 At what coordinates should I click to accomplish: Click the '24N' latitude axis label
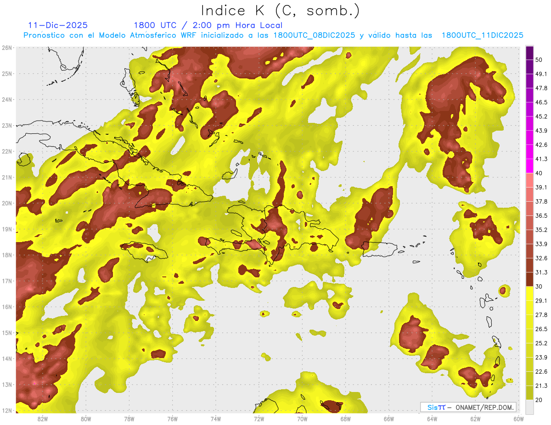click(7, 99)
